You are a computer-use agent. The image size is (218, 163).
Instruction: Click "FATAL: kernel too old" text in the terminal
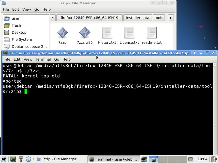31,76
